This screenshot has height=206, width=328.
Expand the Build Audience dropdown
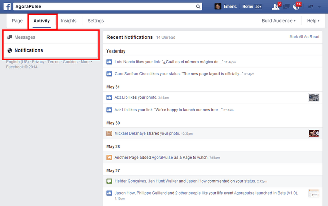pos(279,21)
